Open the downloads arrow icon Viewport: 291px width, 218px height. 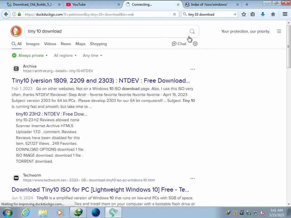point(263,14)
